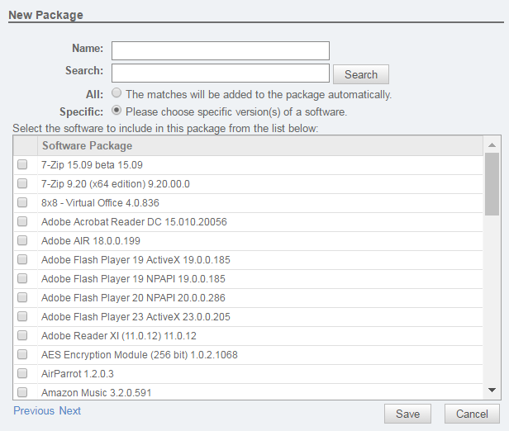Check Adobe Acrobat Reader DC checkbox
Image resolution: width=509 pixels, height=431 pixels.
(x=22, y=221)
